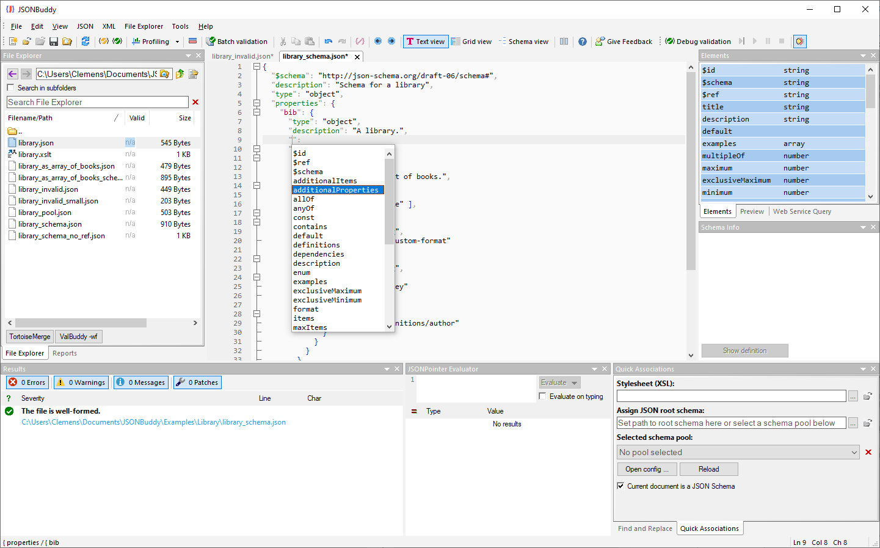Click the Save (floppy disk) toolbar icon
This screenshot has height=548, width=880.
pos(54,41)
